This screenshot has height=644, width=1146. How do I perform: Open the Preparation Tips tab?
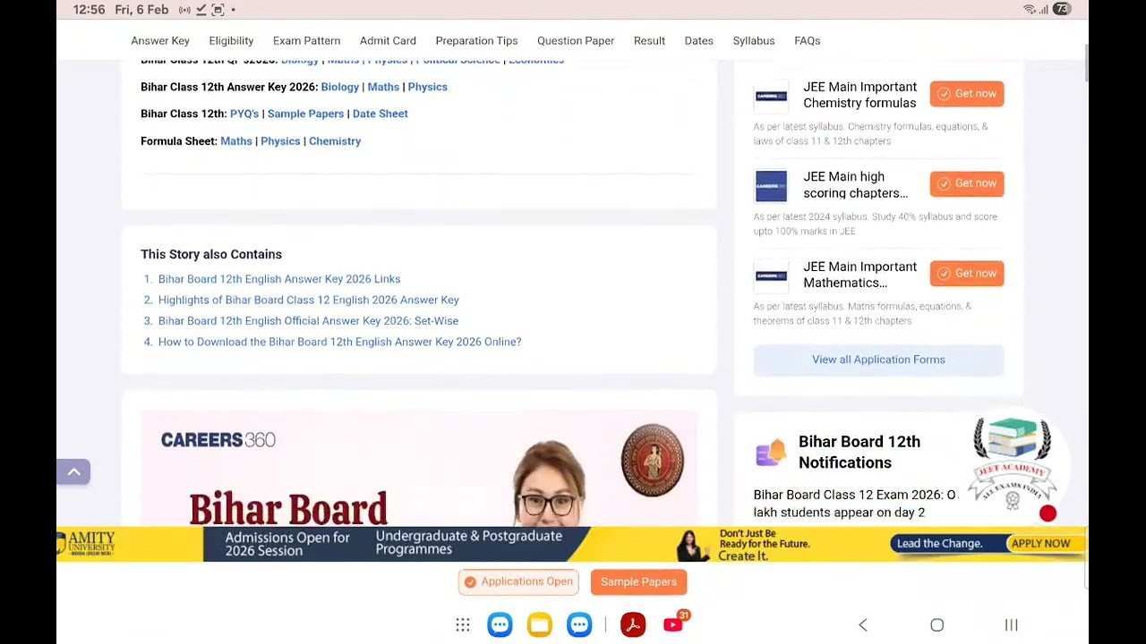(476, 40)
